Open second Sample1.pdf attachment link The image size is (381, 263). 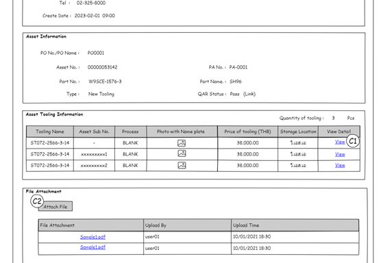pos(93,247)
